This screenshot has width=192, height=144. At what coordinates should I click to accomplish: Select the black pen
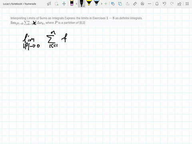point(81,3)
